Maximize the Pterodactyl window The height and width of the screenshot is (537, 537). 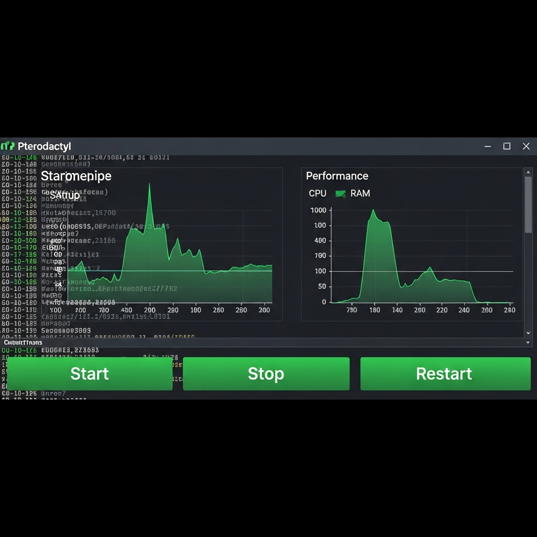pos(507,146)
